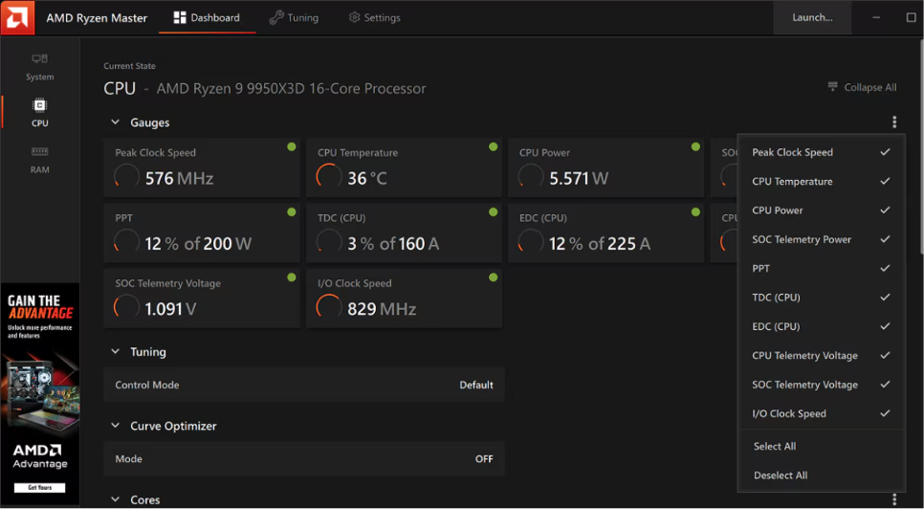Click the AMD Ryzen 9 9950X3D processor name
The image size is (924, 509).
click(x=291, y=89)
